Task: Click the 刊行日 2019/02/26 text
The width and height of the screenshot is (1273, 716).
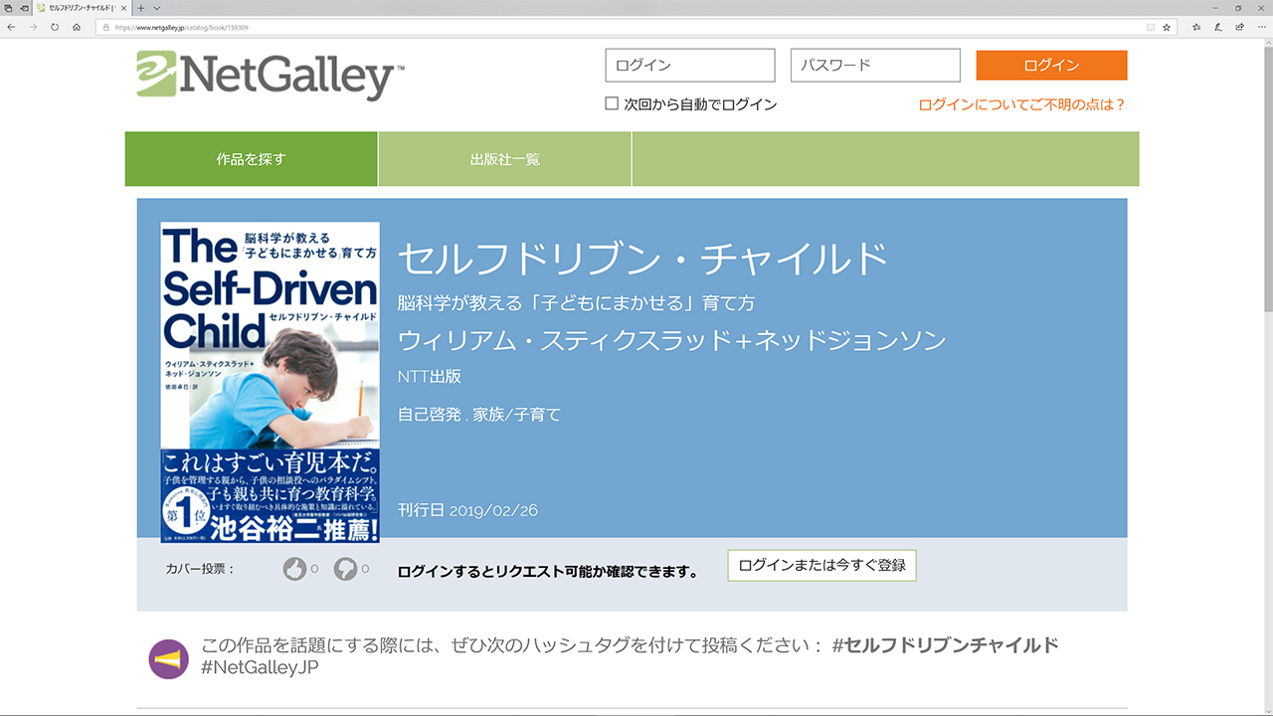Action: click(x=467, y=510)
